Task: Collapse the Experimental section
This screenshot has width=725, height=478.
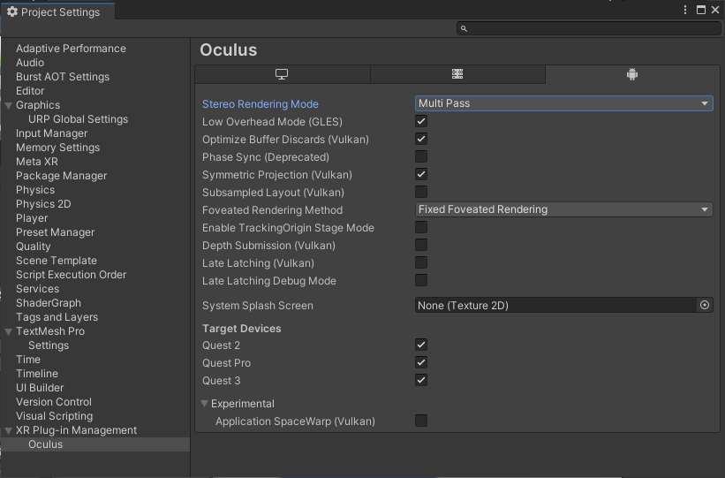Action: (x=205, y=404)
